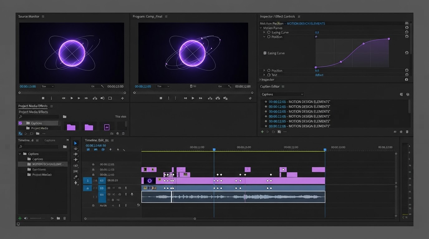Switch to Captions tab in Timeline panel
Image resolution: width=429 pixels, height=239 pixels.
click(50, 140)
